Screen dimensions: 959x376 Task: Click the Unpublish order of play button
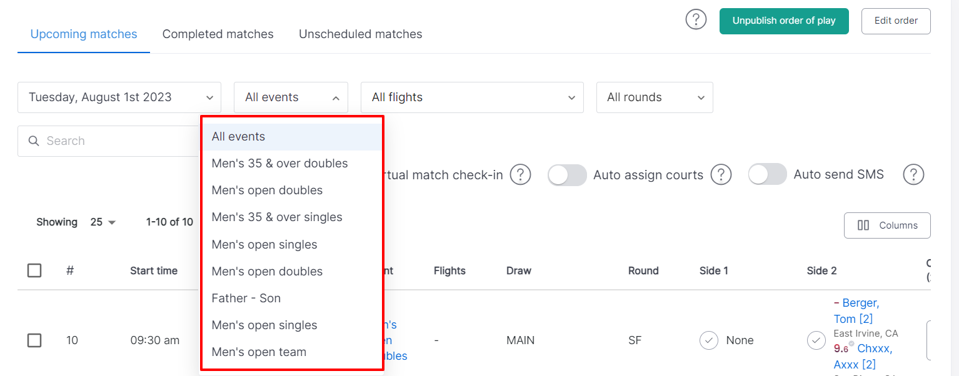784,21
